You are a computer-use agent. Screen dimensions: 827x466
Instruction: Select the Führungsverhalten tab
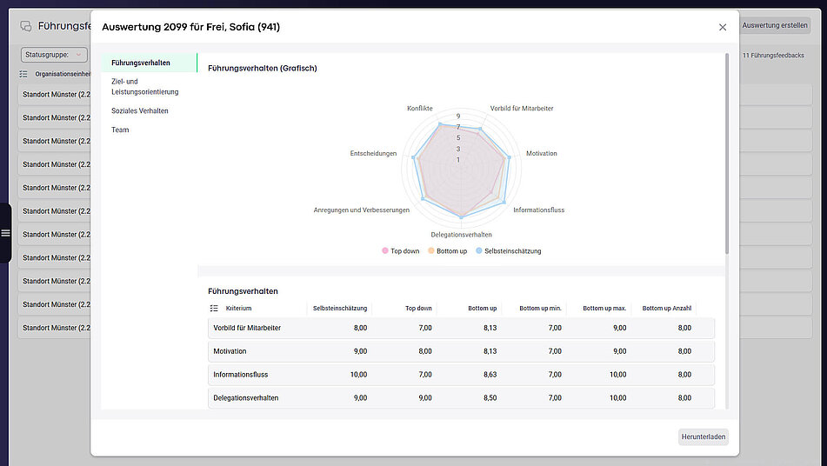click(x=141, y=63)
